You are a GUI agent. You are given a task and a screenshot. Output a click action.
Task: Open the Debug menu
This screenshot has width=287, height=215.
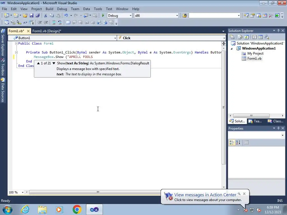pyautogui.click(x=62, y=9)
